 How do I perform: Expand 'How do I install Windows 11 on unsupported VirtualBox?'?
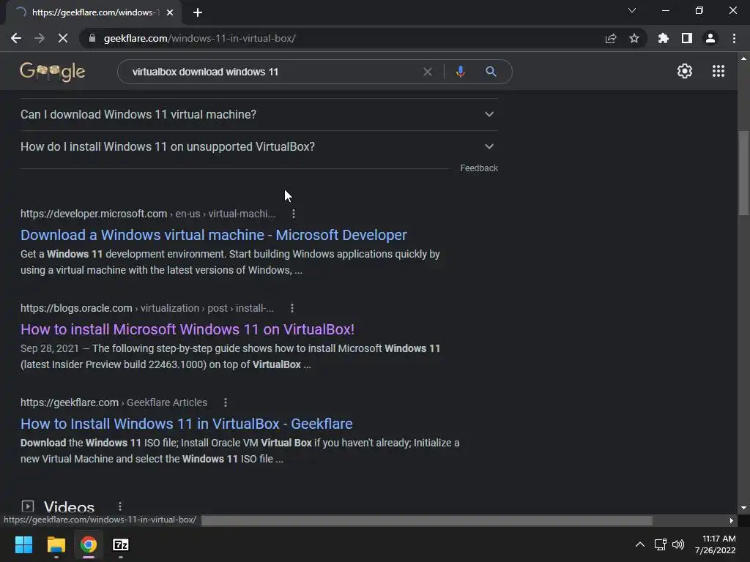(259, 146)
